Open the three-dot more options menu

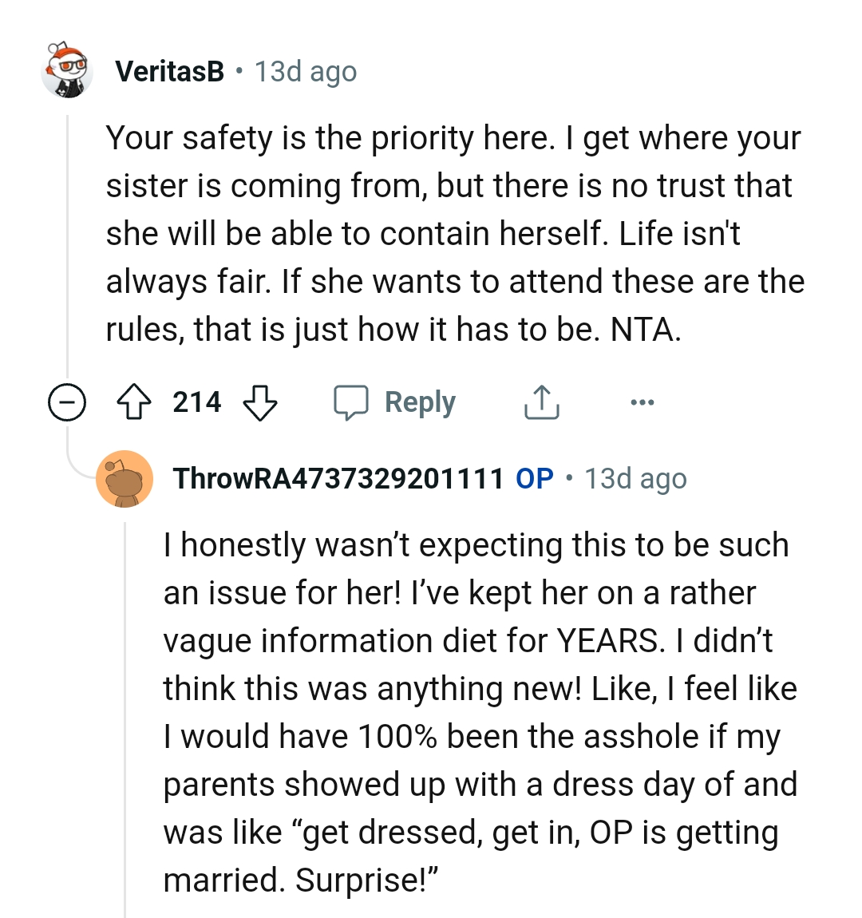point(642,402)
